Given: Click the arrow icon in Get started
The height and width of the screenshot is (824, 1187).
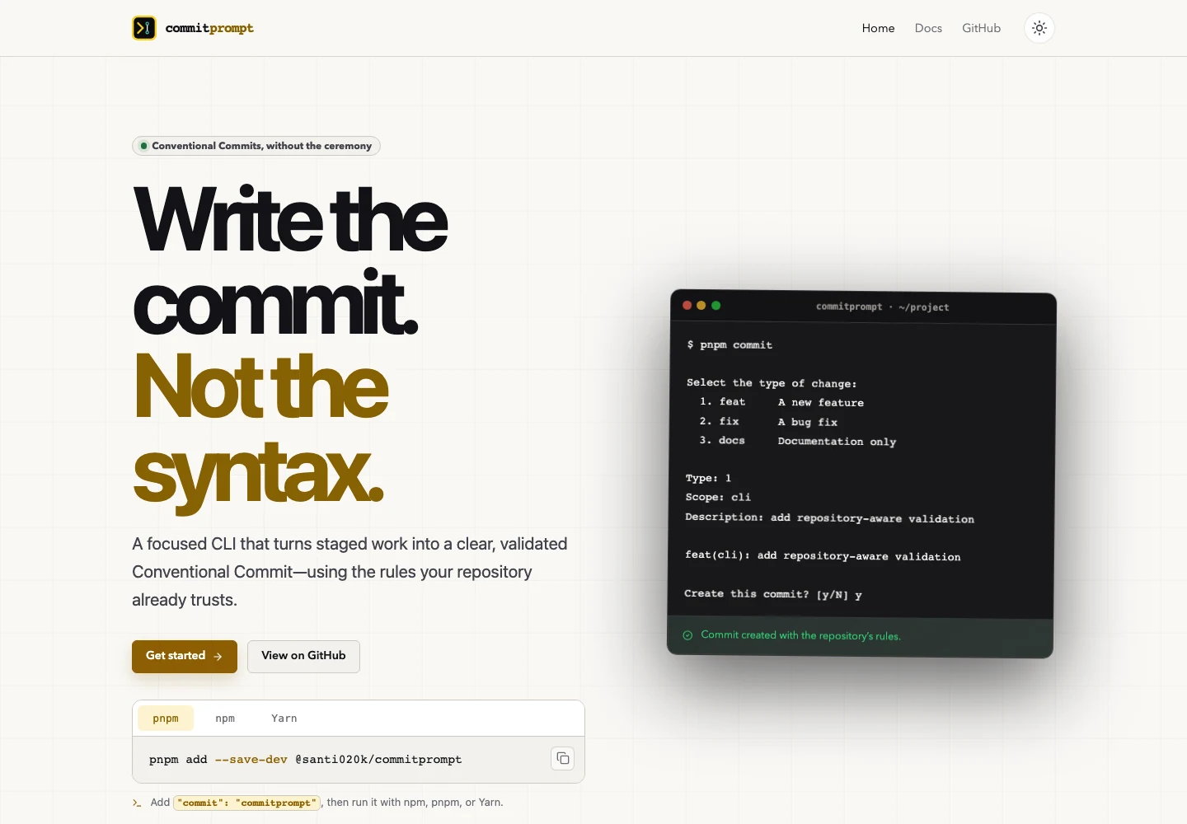Looking at the screenshot, I should (x=218, y=657).
